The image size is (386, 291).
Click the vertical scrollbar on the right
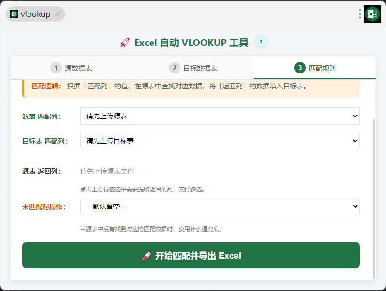point(374,198)
